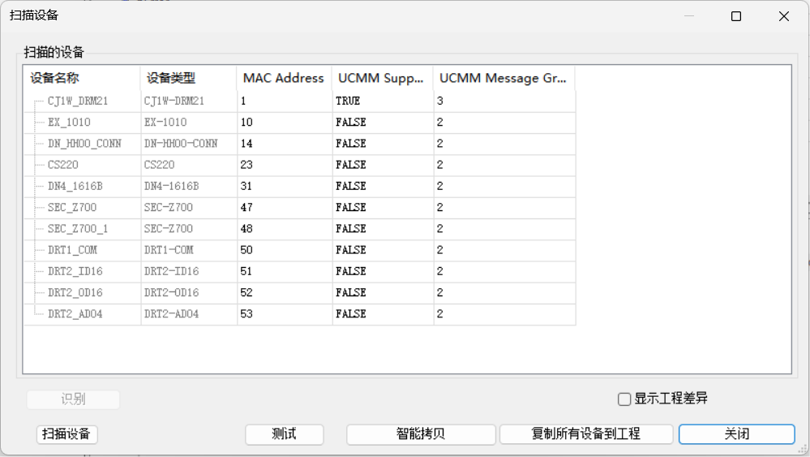Sort by the 设备类型 column header
The image size is (810, 457).
(189, 78)
